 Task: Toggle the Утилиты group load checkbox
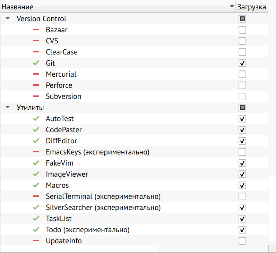click(x=242, y=108)
